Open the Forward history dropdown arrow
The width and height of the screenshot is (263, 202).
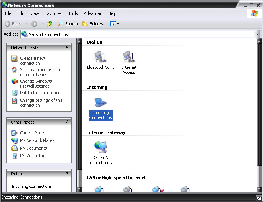(42, 23)
